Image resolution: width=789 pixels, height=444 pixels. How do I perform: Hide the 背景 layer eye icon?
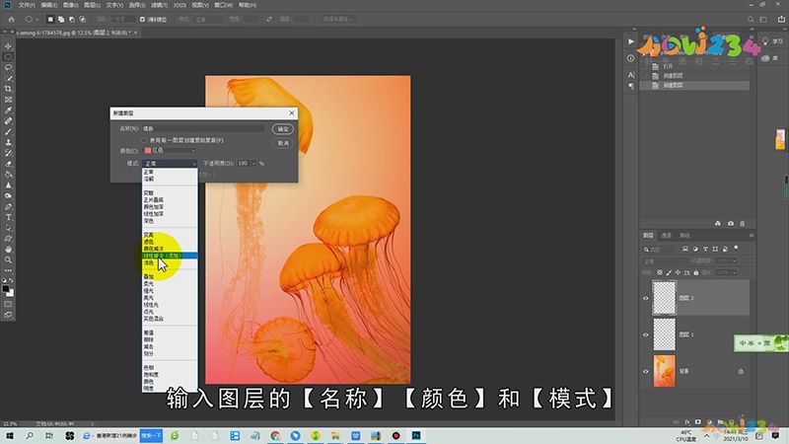tap(646, 372)
